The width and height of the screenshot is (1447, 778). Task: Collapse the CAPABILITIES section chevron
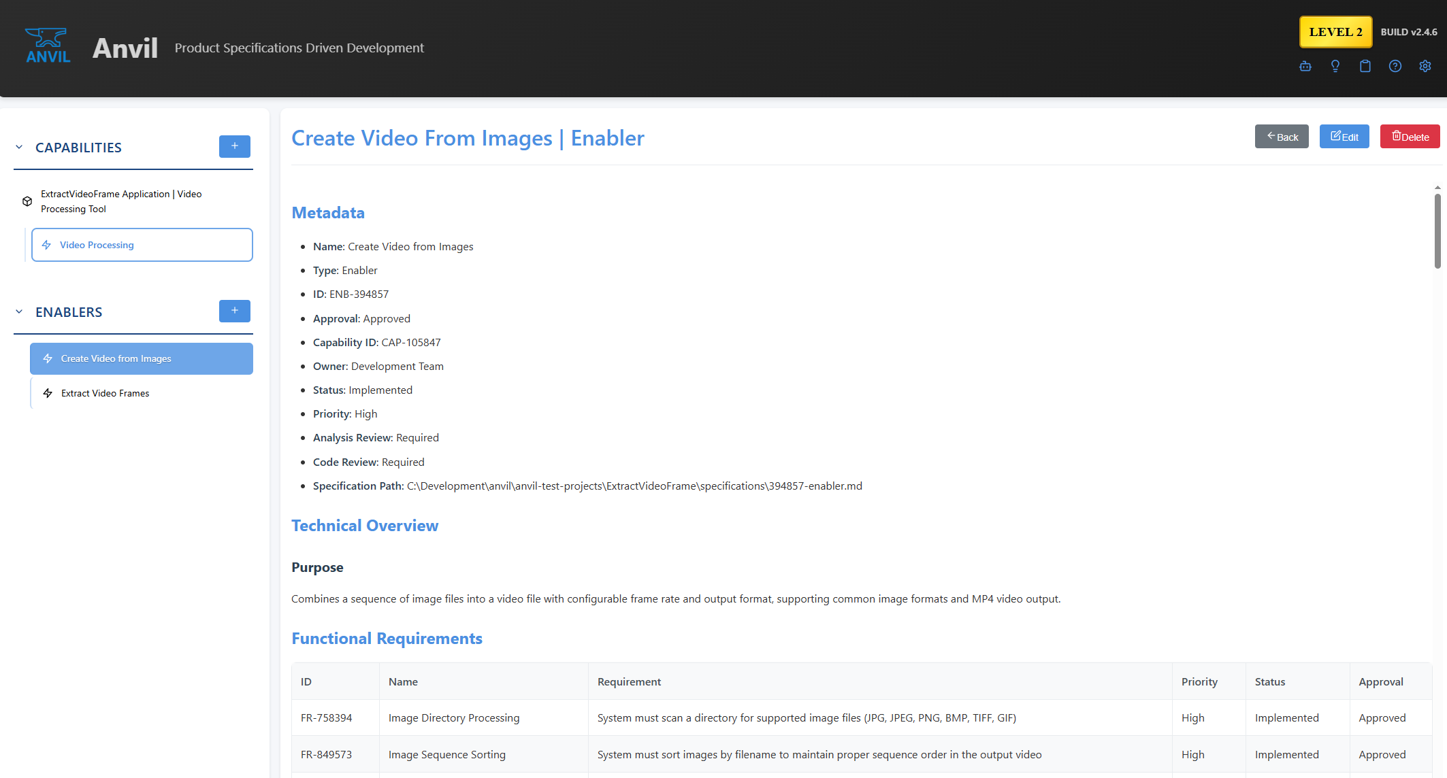(x=19, y=148)
